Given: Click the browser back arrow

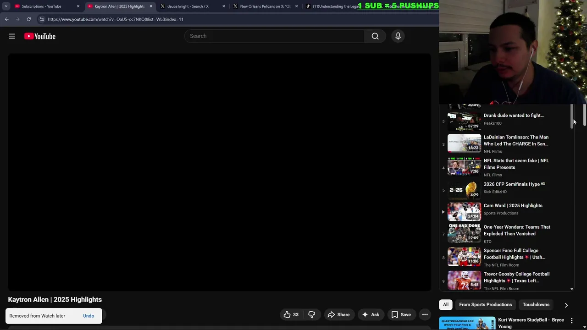Looking at the screenshot, I should (7, 19).
